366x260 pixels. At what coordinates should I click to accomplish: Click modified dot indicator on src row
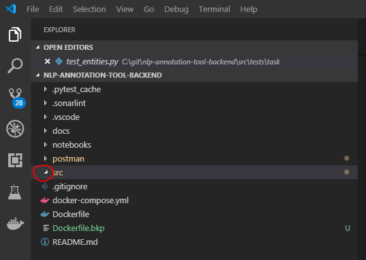(346, 172)
